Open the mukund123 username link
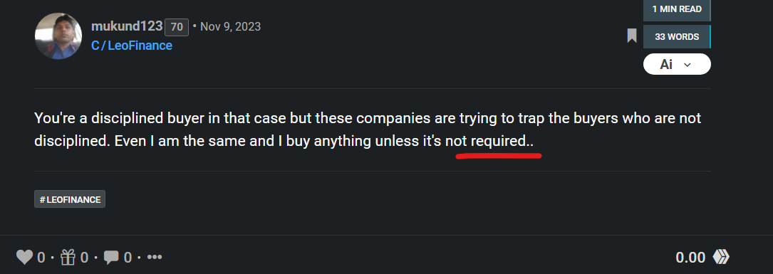The height and width of the screenshot is (274, 773). 127,26
